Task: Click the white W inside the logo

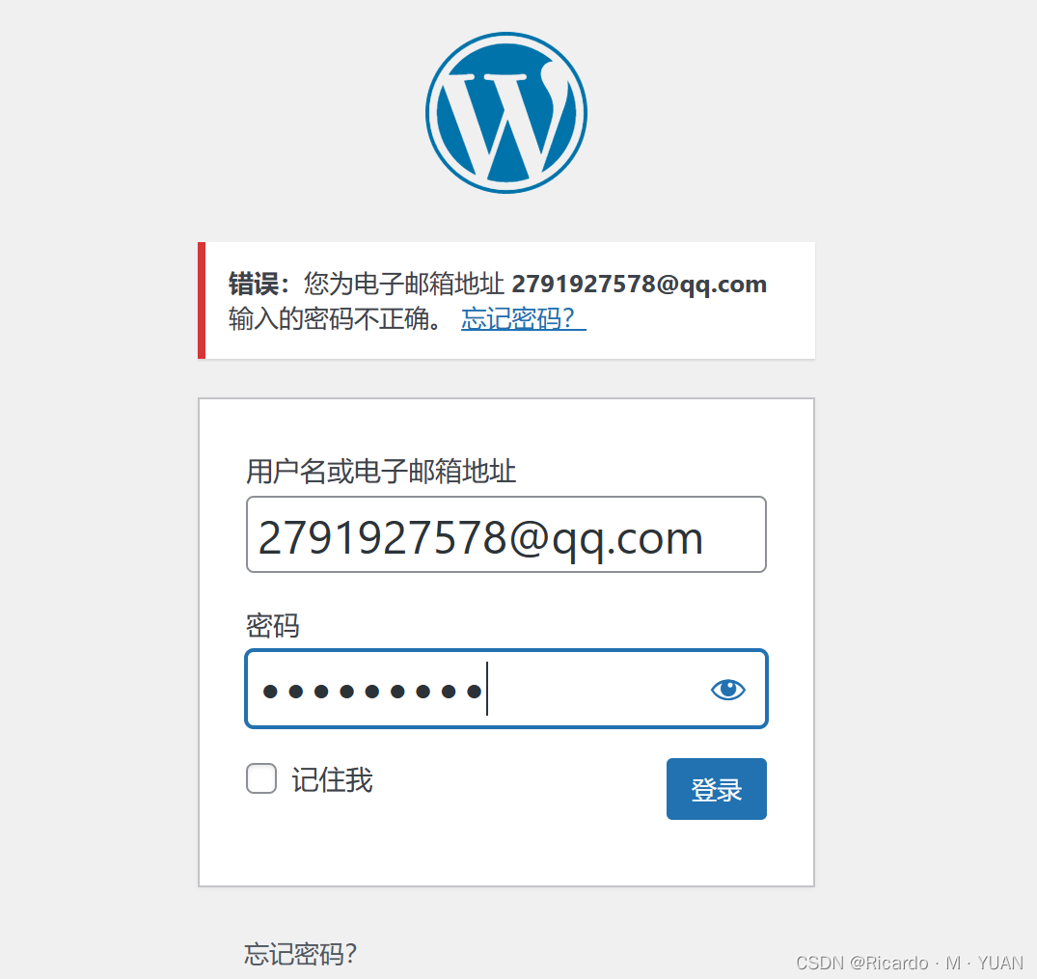Action: [505, 123]
